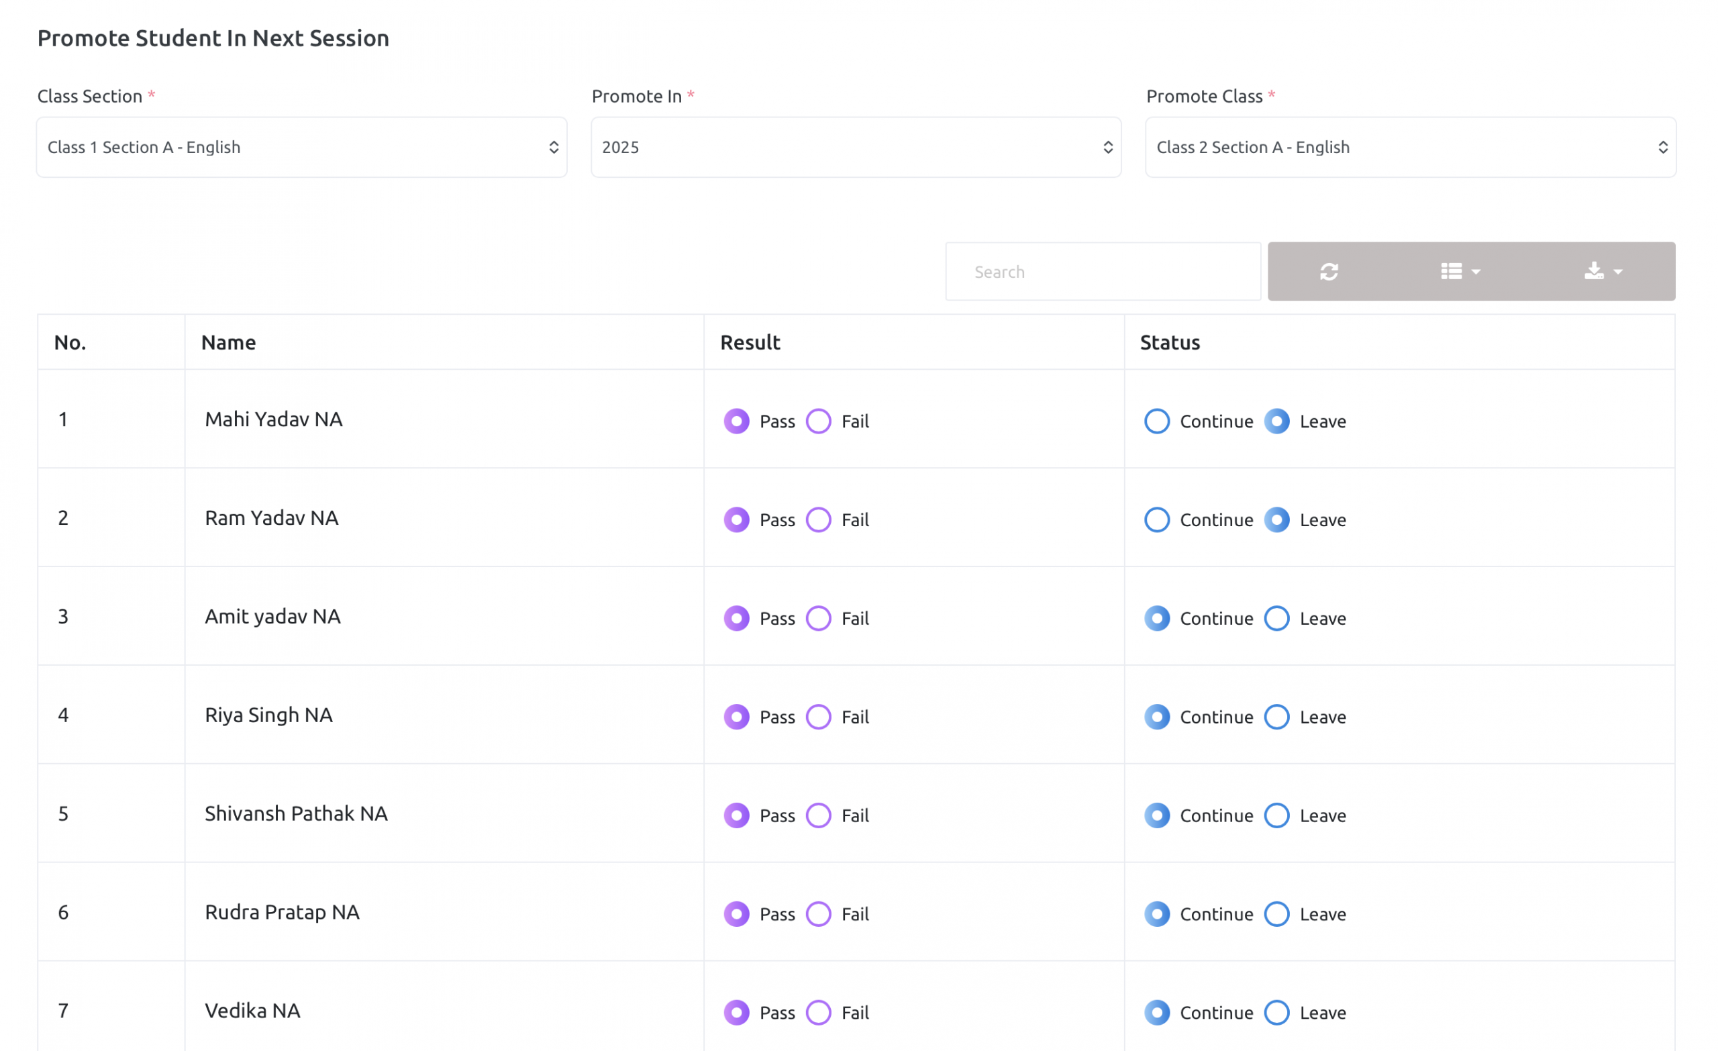Set Ram Yadav status to Continue

point(1156,519)
